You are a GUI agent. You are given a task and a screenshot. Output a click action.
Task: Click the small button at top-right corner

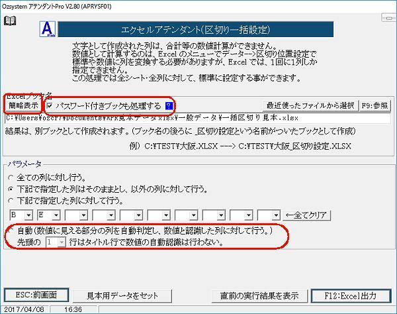(388, 18)
